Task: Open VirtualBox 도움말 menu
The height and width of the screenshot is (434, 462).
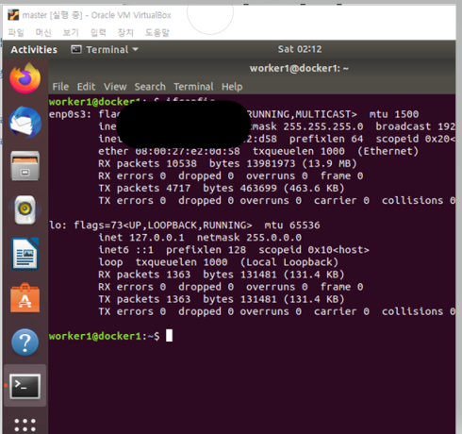Action: click(157, 32)
